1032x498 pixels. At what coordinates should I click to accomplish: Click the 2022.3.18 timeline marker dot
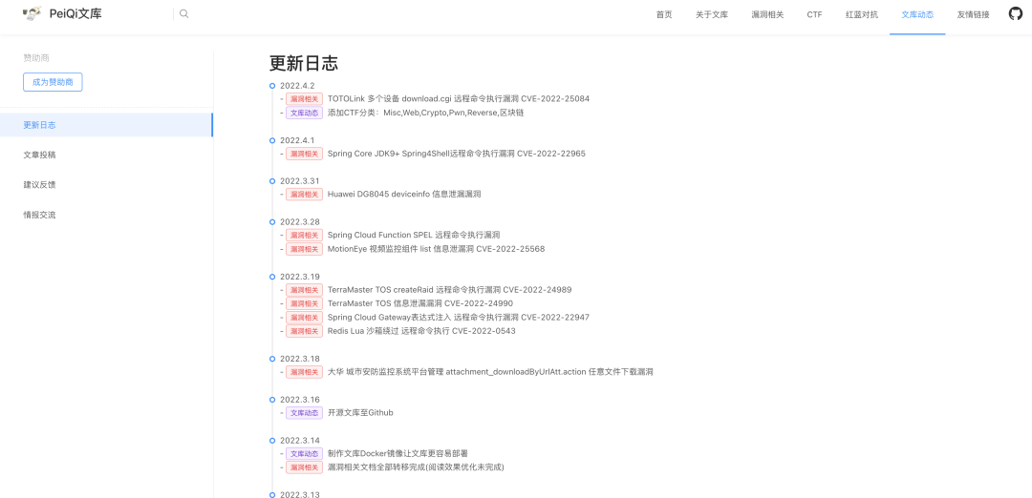pyautogui.click(x=272, y=359)
